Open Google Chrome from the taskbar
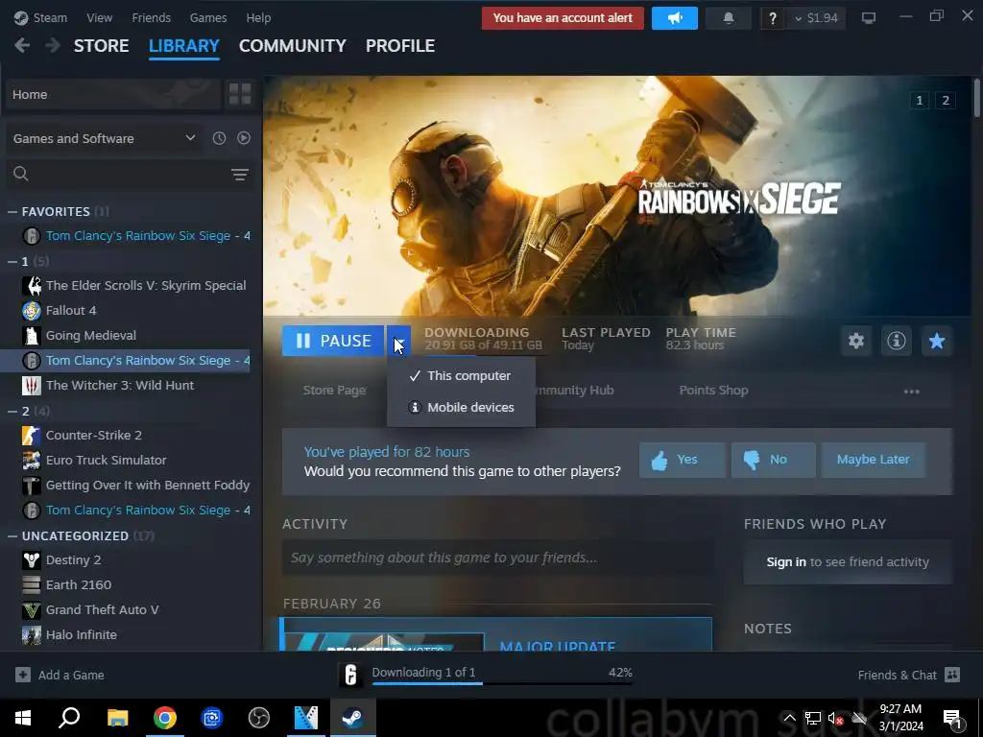This screenshot has height=737, width=983. coord(165,718)
